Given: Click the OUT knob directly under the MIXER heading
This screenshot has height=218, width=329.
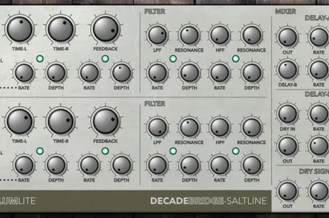Looking at the screenshot, I should [x=287, y=37].
